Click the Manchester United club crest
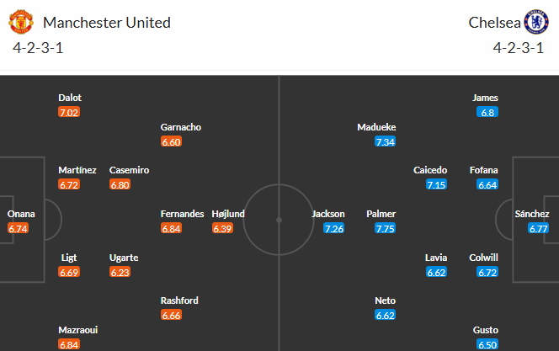Viewport: 559px width, 351px height. 21,22
